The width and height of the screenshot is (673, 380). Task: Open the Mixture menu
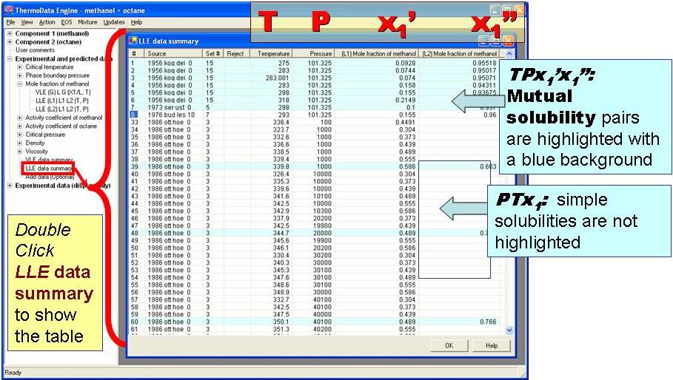(x=87, y=22)
